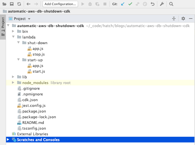
Task: Click Git Show History clock icon
Action: point(145,4)
